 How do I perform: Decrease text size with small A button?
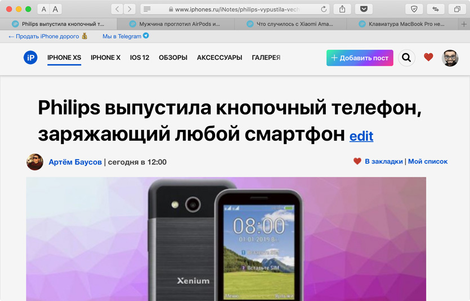click(x=44, y=10)
